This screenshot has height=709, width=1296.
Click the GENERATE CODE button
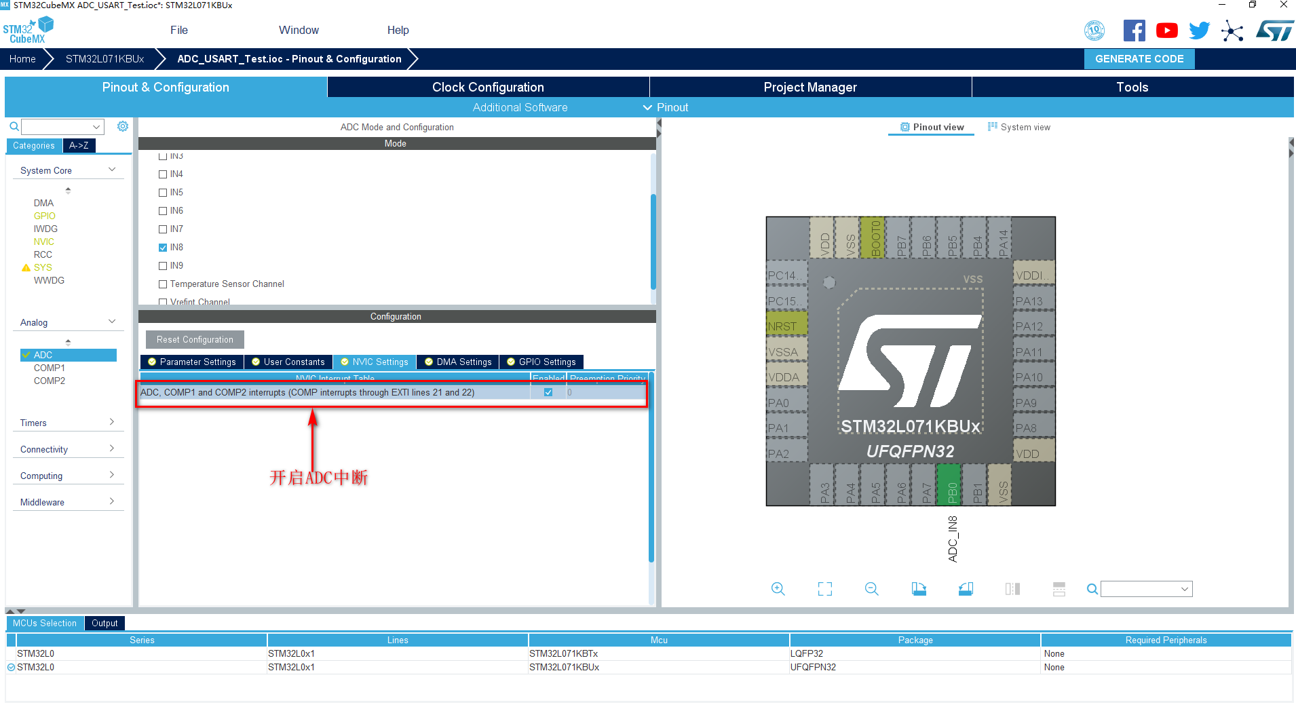coord(1139,59)
